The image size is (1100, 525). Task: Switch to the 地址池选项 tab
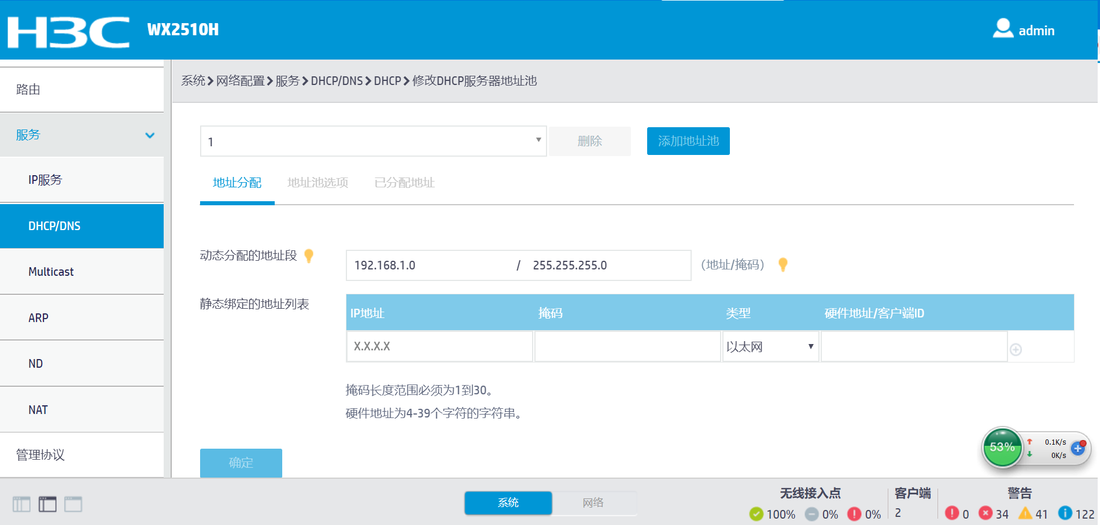point(318,183)
